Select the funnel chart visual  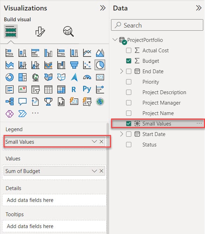pyautogui.click(x=74, y=65)
